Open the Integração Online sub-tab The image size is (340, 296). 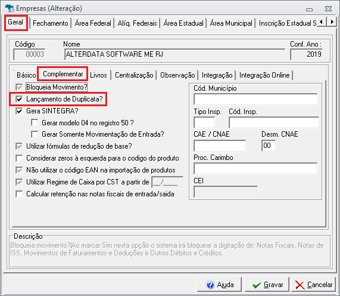pyautogui.click(x=264, y=75)
